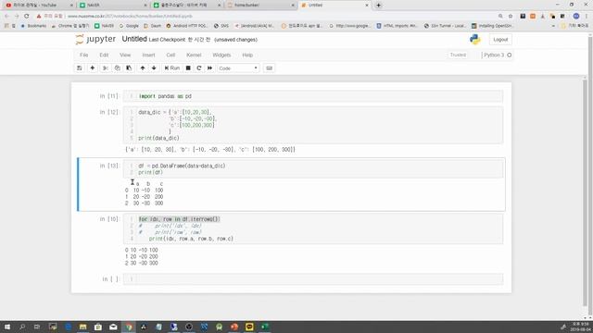Open the Daum bookmark

click(152, 26)
